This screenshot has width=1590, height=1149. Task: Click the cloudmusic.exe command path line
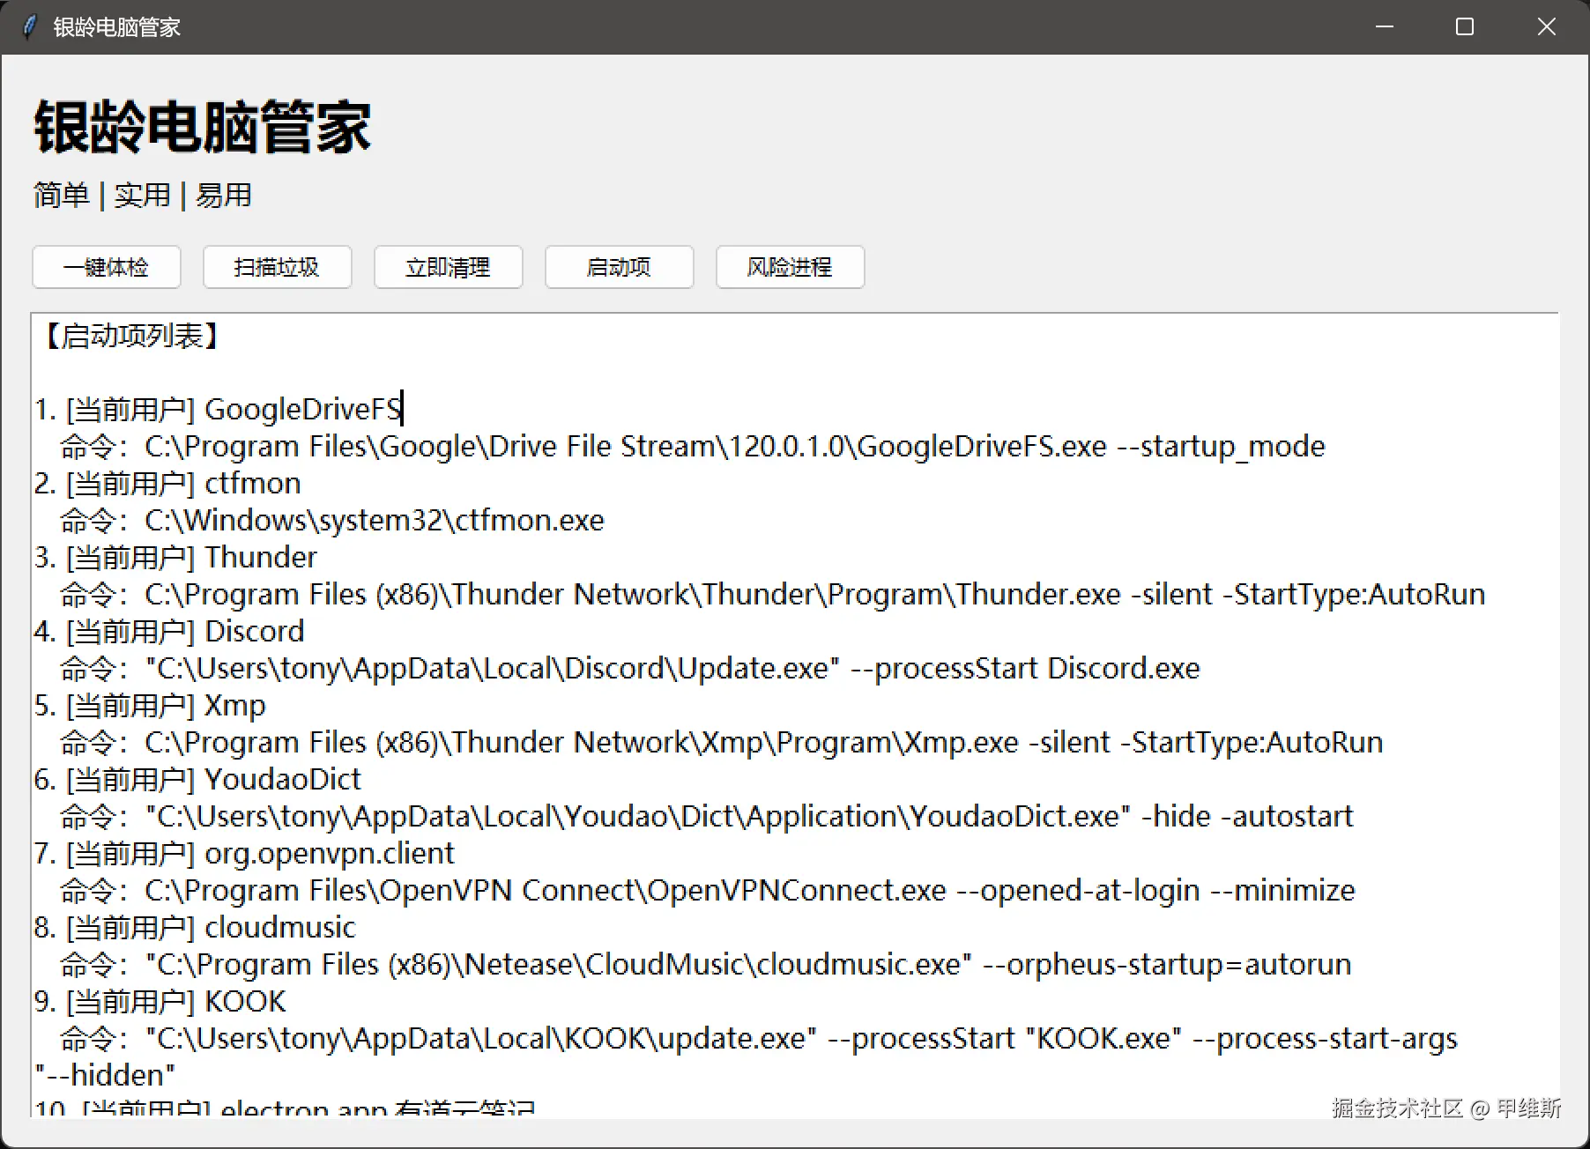[x=706, y=965]
